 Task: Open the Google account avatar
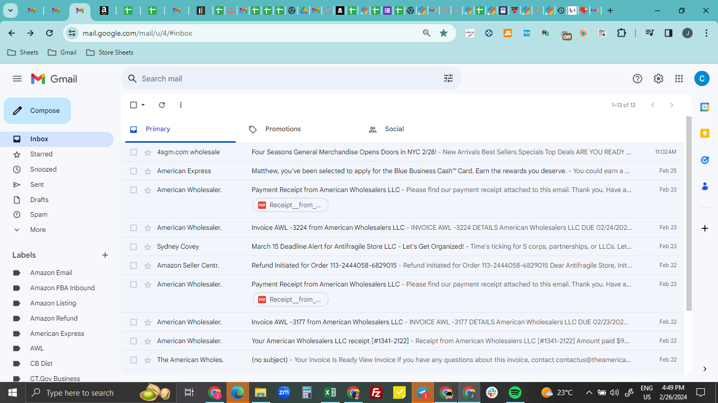pos(702,79)
